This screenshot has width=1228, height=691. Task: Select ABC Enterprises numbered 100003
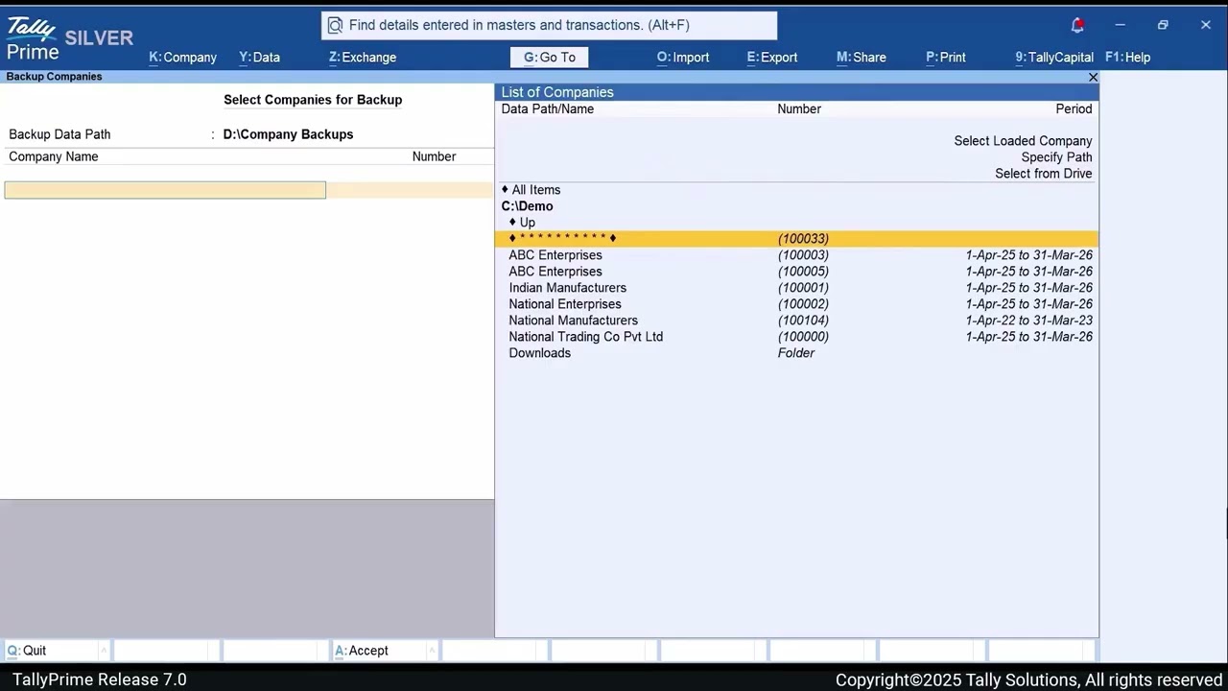coord(796,255)
